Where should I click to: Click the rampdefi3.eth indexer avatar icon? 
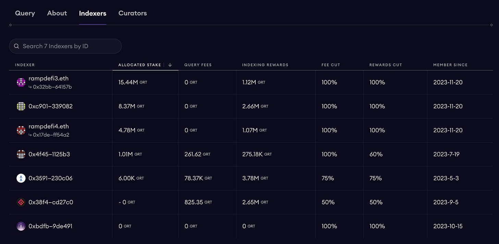(x=21, y=82)
